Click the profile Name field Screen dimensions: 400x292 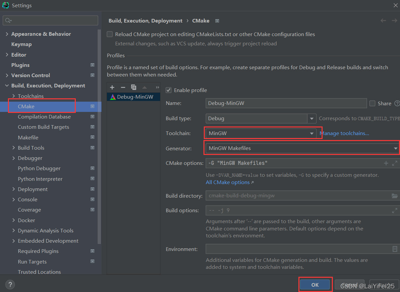click(286, 103)
